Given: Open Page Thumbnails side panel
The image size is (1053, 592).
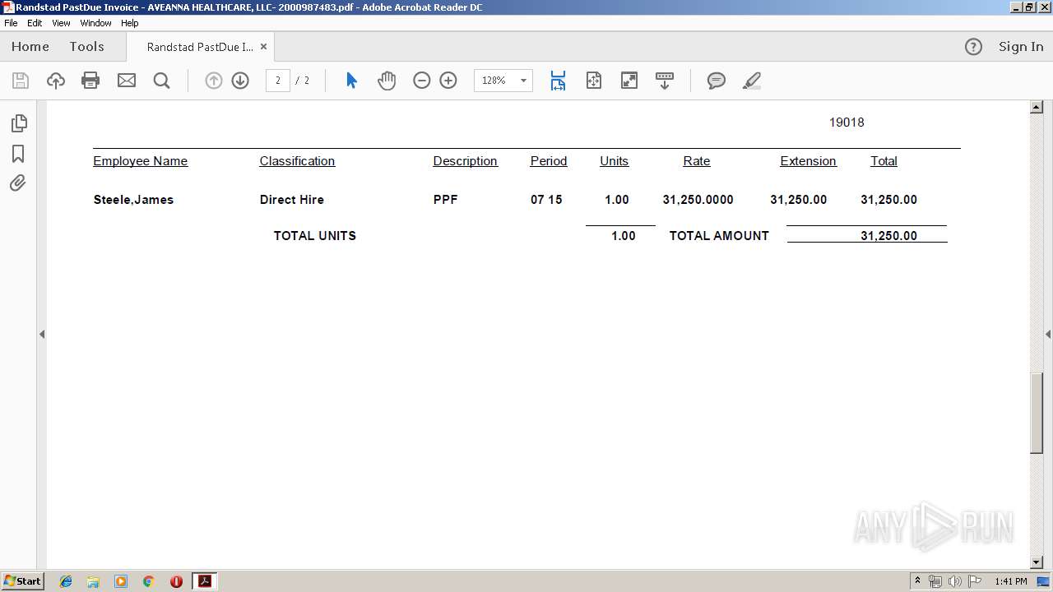Looking at the screenshot, I should click(18, 123).
